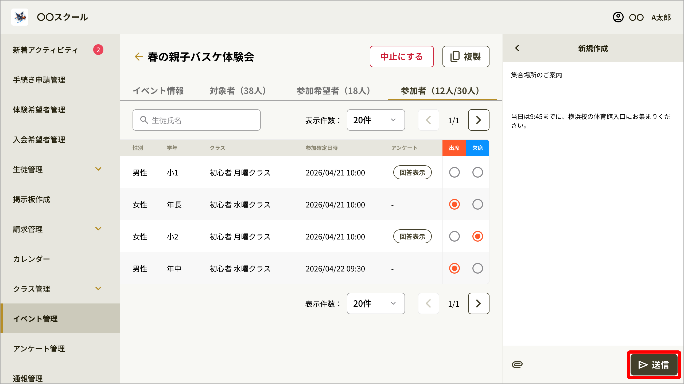Click 欠席 column header
This screenshot has height=384, width=684.
[477, 148]
